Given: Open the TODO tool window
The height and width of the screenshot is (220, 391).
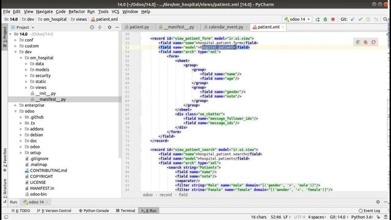Looking at the screenshot, I should coord(21,211).
